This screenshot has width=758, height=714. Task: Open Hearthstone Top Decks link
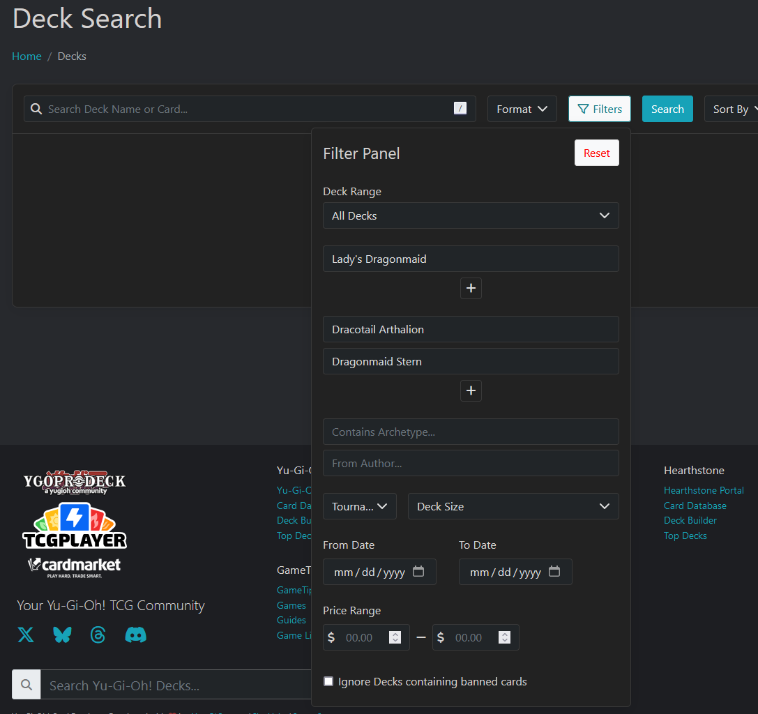(x=685, y=535)
